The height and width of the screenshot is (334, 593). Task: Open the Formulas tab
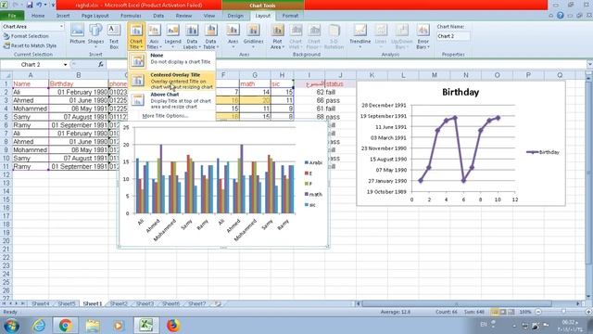point(131,16)
